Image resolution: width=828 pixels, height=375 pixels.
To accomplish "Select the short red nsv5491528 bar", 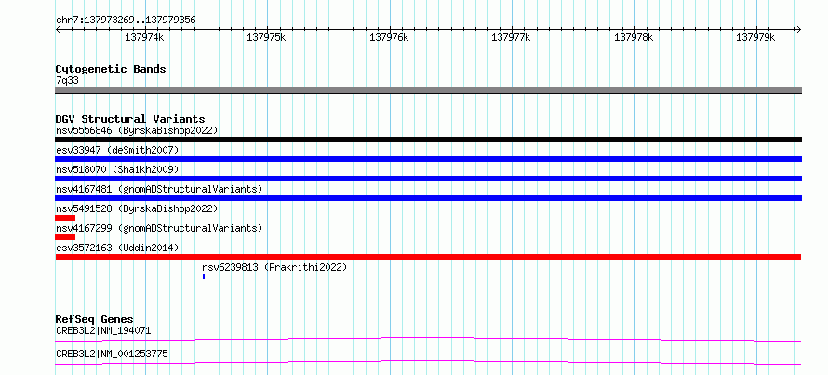I will [x=65, y=218].
